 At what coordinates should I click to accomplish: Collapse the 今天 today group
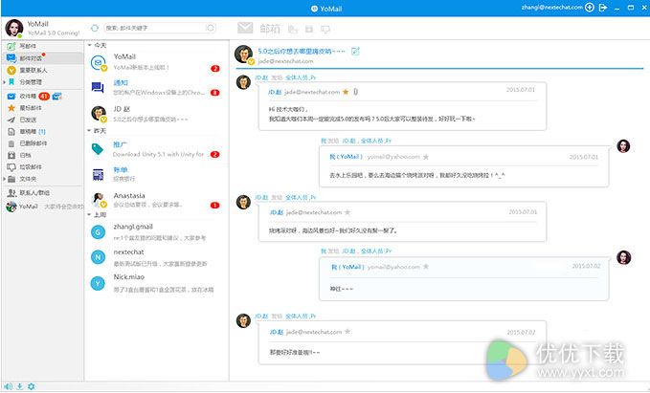click(89, 45)
